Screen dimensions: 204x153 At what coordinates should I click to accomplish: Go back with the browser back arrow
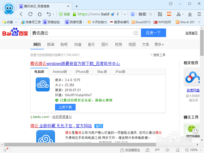coord(21,14)
